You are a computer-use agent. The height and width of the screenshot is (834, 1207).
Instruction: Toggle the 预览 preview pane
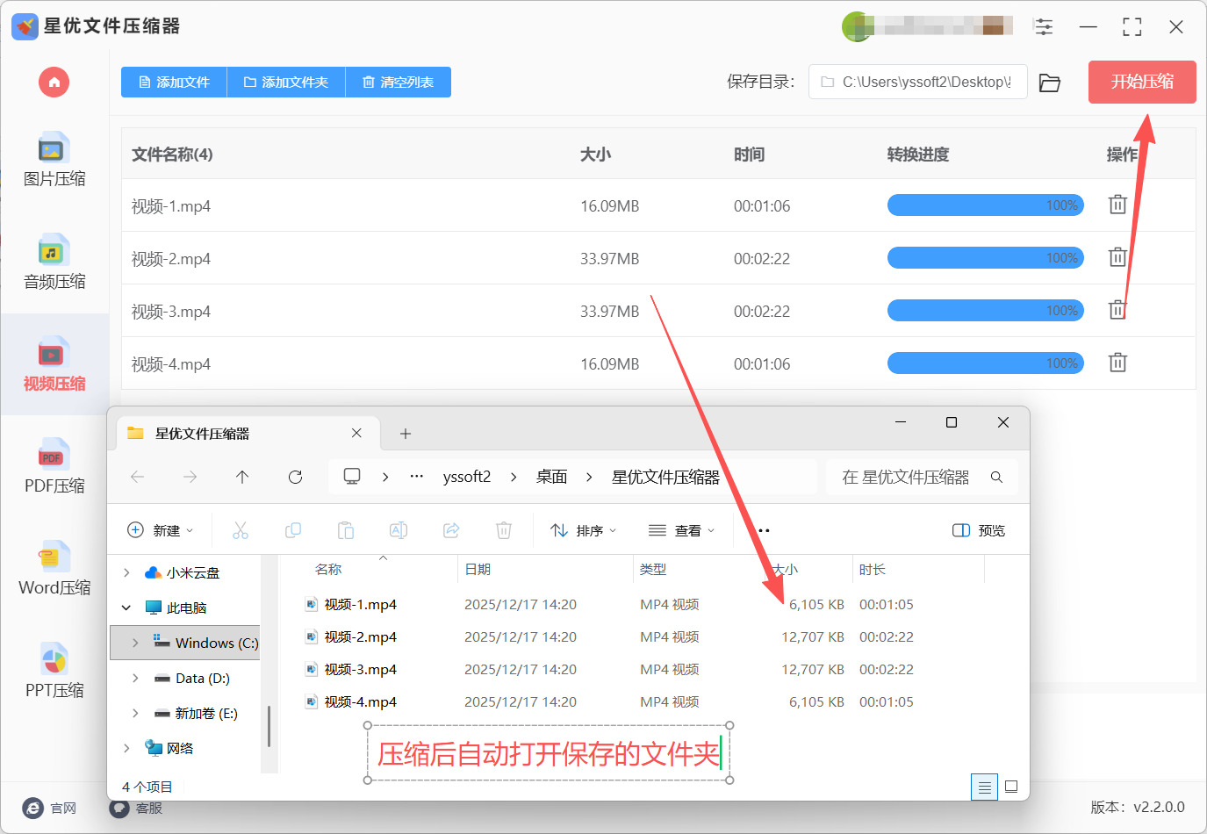point(979,530)
